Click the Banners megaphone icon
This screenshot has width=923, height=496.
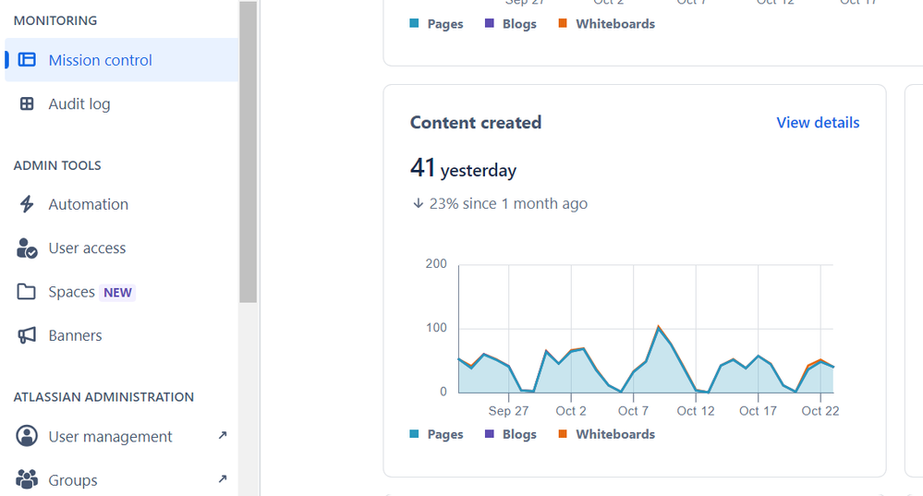(x=27, y=335)
